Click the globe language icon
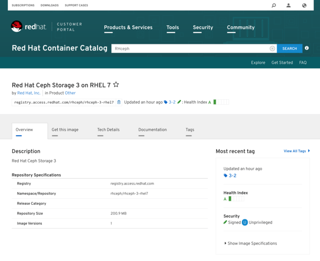Screen dimensions: 320x261 [304, 5]
